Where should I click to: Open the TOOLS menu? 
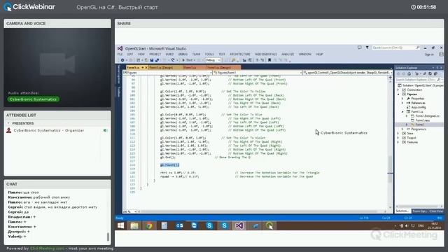coord(209,55)
